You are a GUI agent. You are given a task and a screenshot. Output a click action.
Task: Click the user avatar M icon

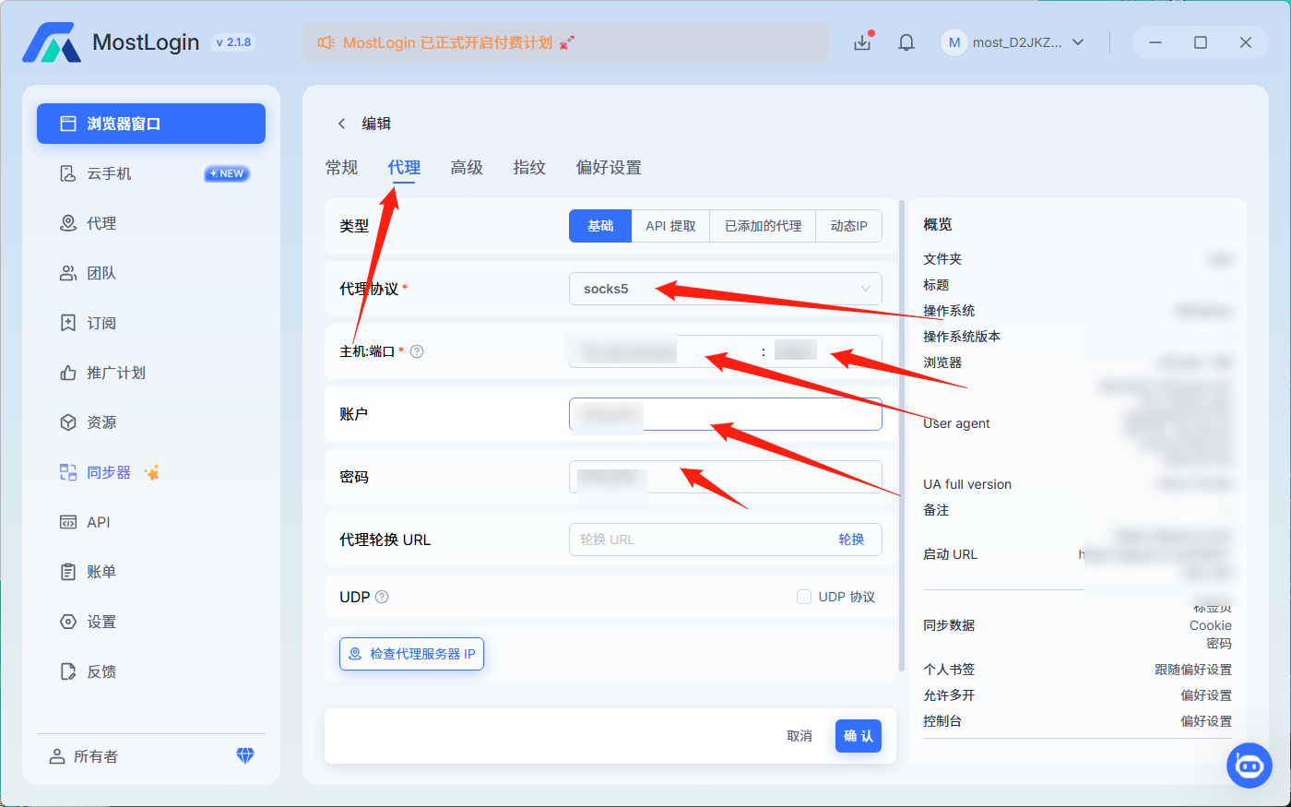(x=953, y=42)
